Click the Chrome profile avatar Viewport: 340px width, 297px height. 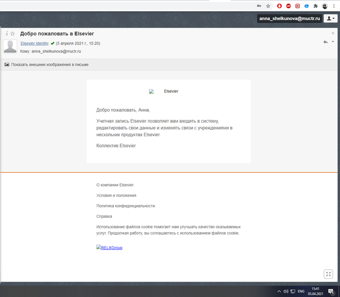point(325,6)
